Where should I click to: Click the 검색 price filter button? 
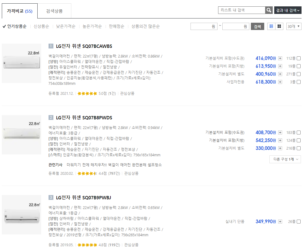tap(258, 26)
